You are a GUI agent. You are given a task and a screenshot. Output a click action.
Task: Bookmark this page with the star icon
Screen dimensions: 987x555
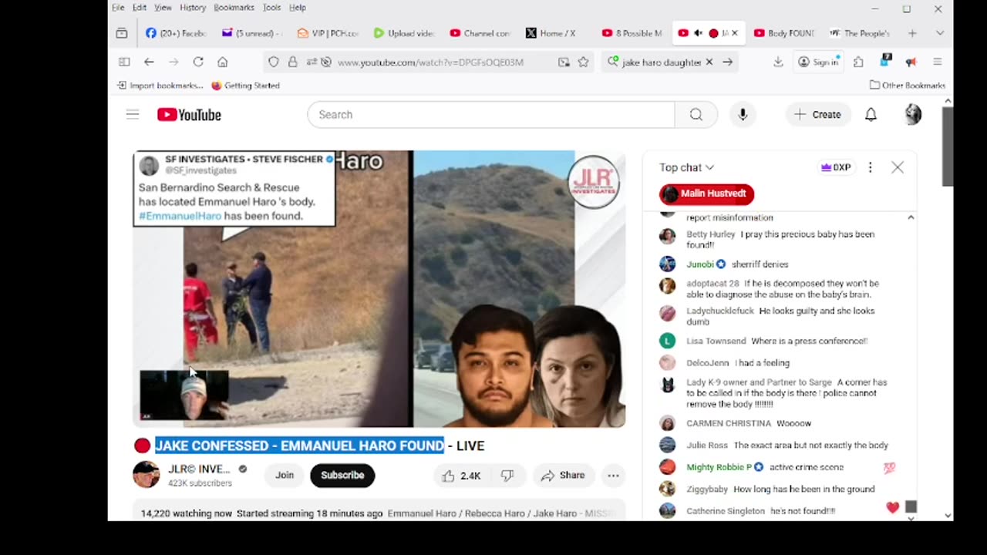click(x=583, y=62)
